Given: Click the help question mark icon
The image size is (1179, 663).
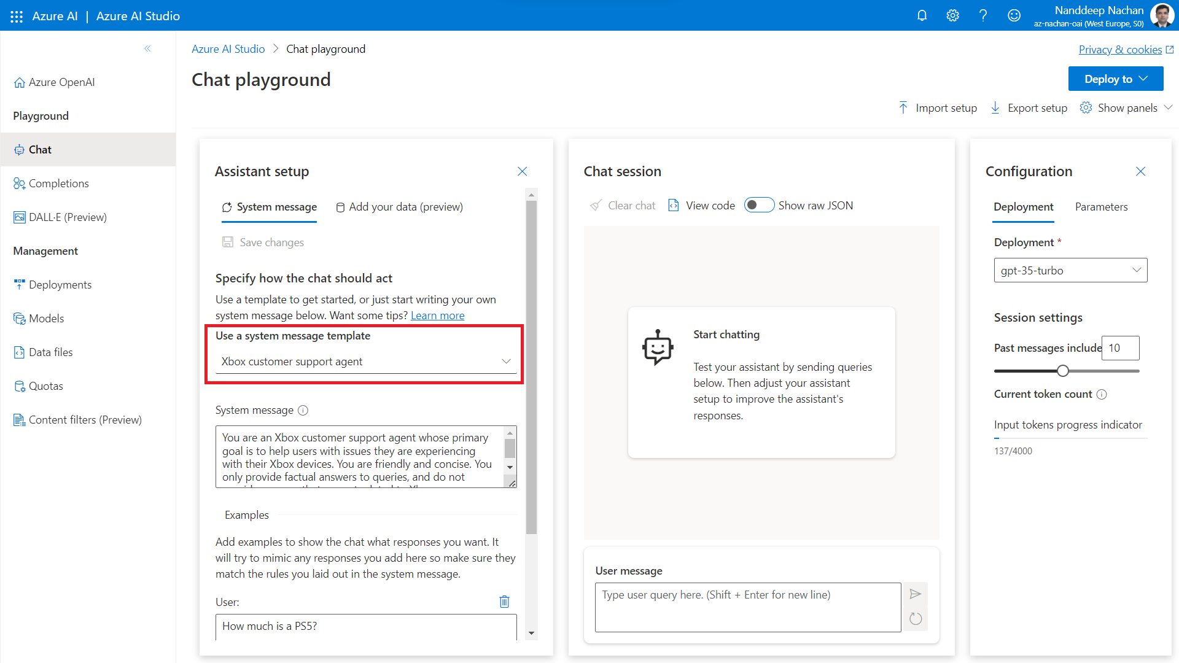Looking at the screenshot, I should [983, 15].
